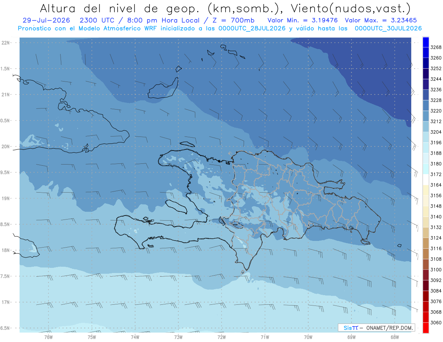
Task: Click the '3068' color bar value
Action: pos(436,312)
